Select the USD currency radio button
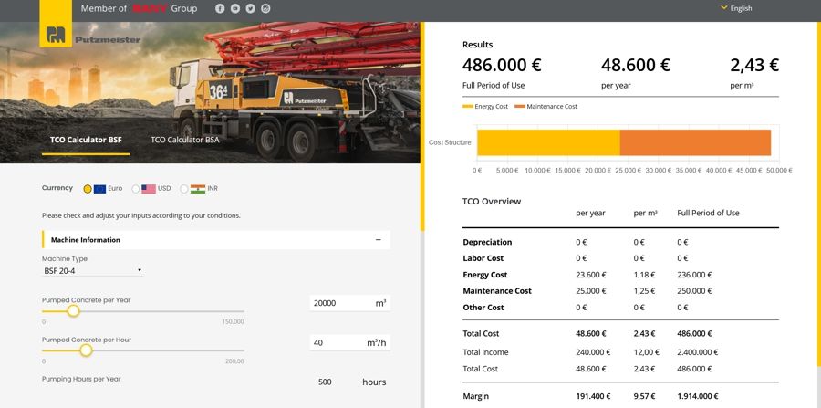The width and height of the screenshot is (821, 408). 136,189
